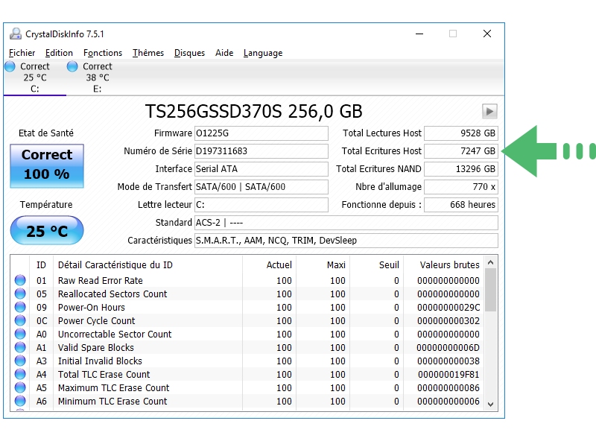Viewport: 596px width, 447px height.
Task: Click the ID column header
Action: (x=41, y=265)
